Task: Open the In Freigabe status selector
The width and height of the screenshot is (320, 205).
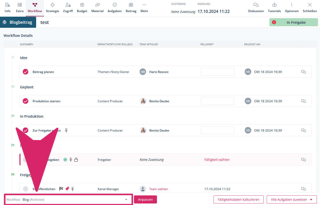Action: coord(293,22)
